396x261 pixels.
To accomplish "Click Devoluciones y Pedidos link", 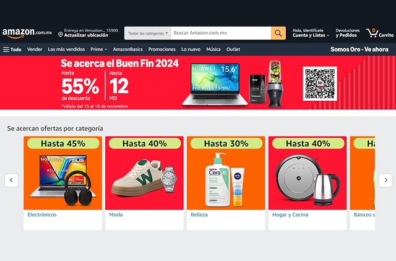I will (x=348, y=33).
